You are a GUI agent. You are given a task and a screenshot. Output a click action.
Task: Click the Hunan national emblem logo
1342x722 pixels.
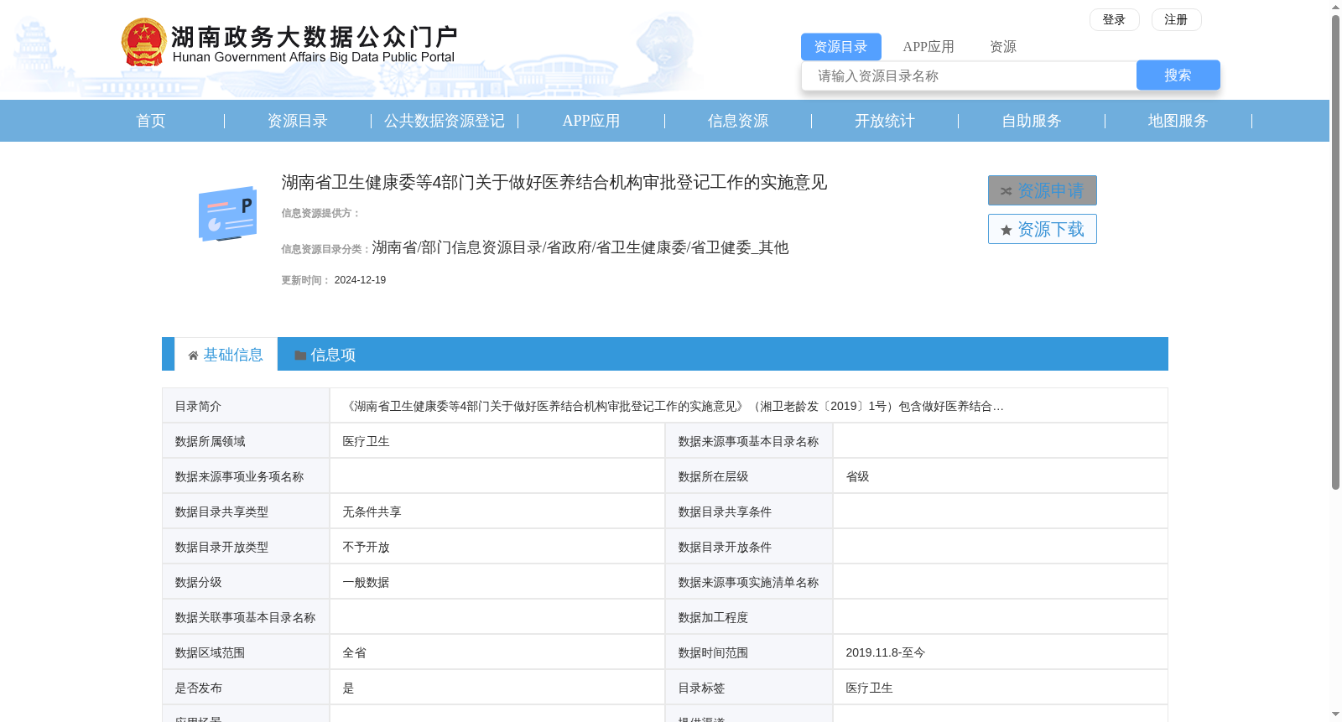point(143,42)
